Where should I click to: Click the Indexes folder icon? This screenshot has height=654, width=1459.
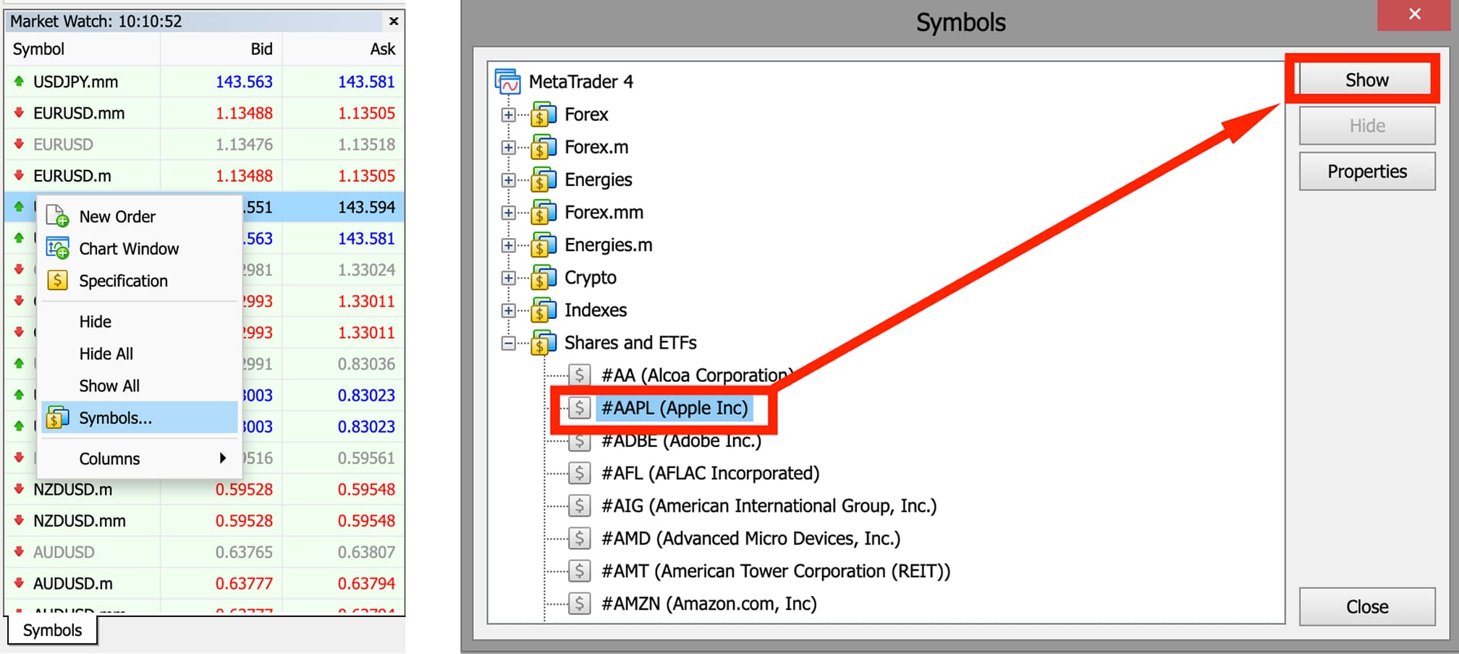[543, 310]
